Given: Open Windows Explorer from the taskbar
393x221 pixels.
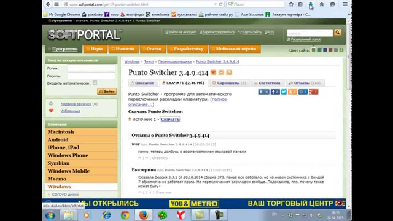Looking at the screenshot, I should (69, 215).
